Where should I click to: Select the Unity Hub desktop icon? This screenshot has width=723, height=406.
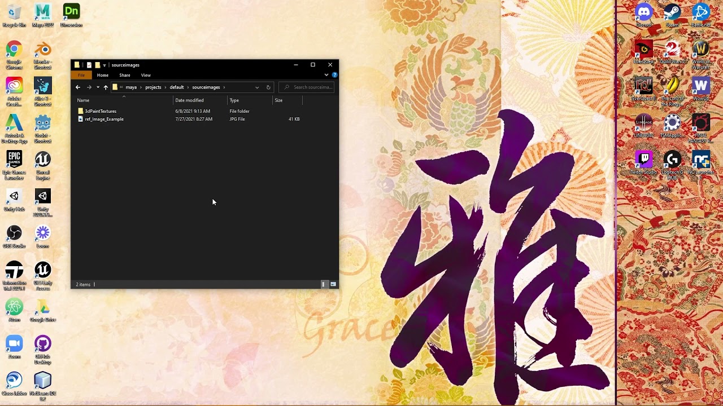point(14,200)
